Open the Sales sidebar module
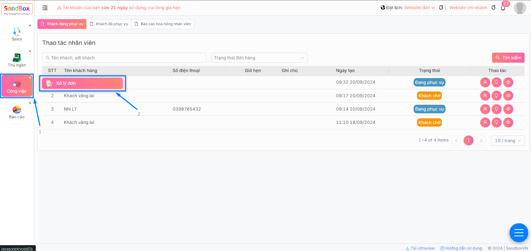 pyautogui.click(x=17, y=34)
